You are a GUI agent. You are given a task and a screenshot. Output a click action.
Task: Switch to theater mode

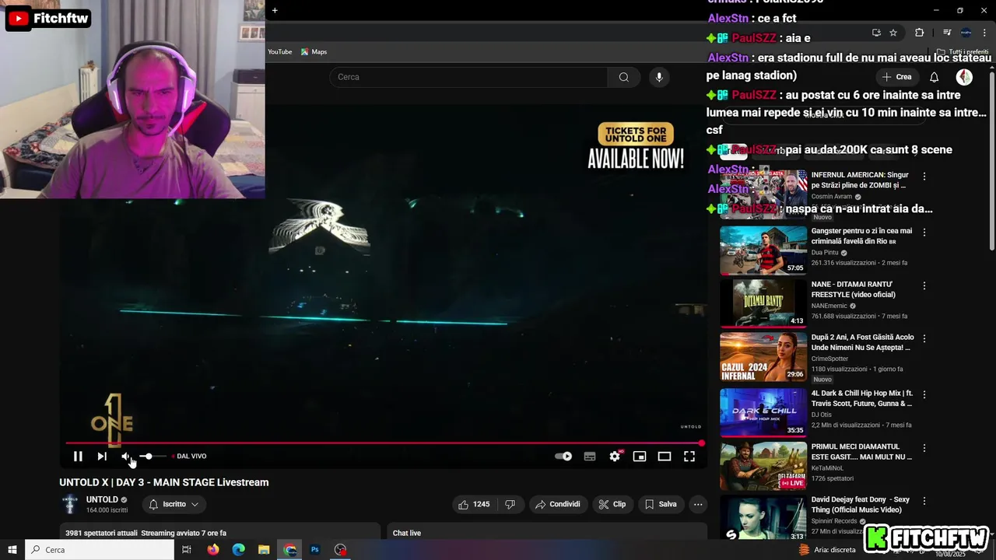click(x=665, y=457)
